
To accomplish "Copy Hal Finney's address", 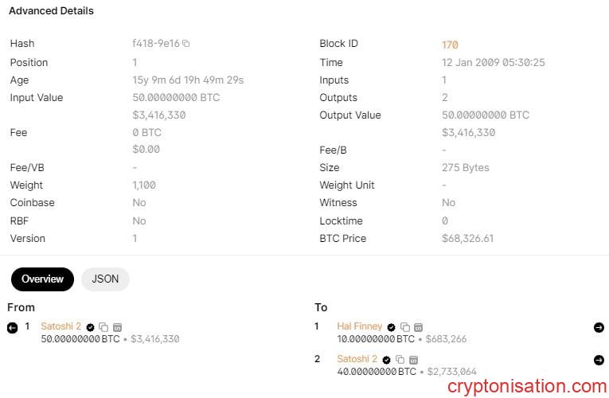I will [x=404, y=327].
